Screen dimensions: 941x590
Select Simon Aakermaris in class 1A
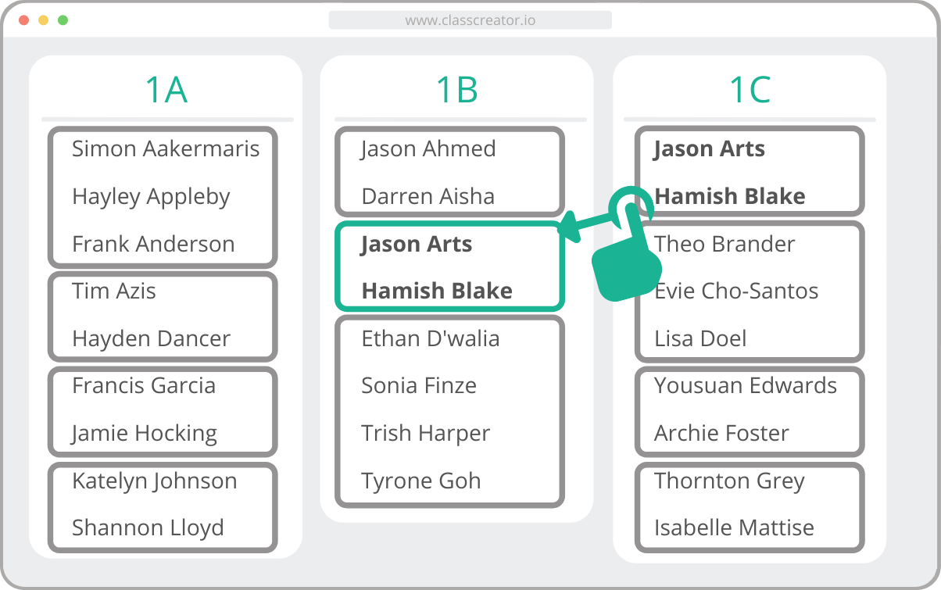point(166,148)
